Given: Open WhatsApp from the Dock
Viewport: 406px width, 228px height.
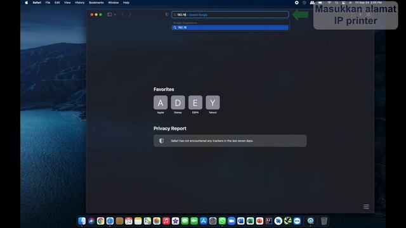Looking at the screenshot, I should (222, 221).
